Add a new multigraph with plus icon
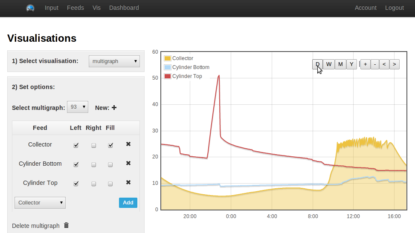415x233 pixels. [x=114, y=108]
